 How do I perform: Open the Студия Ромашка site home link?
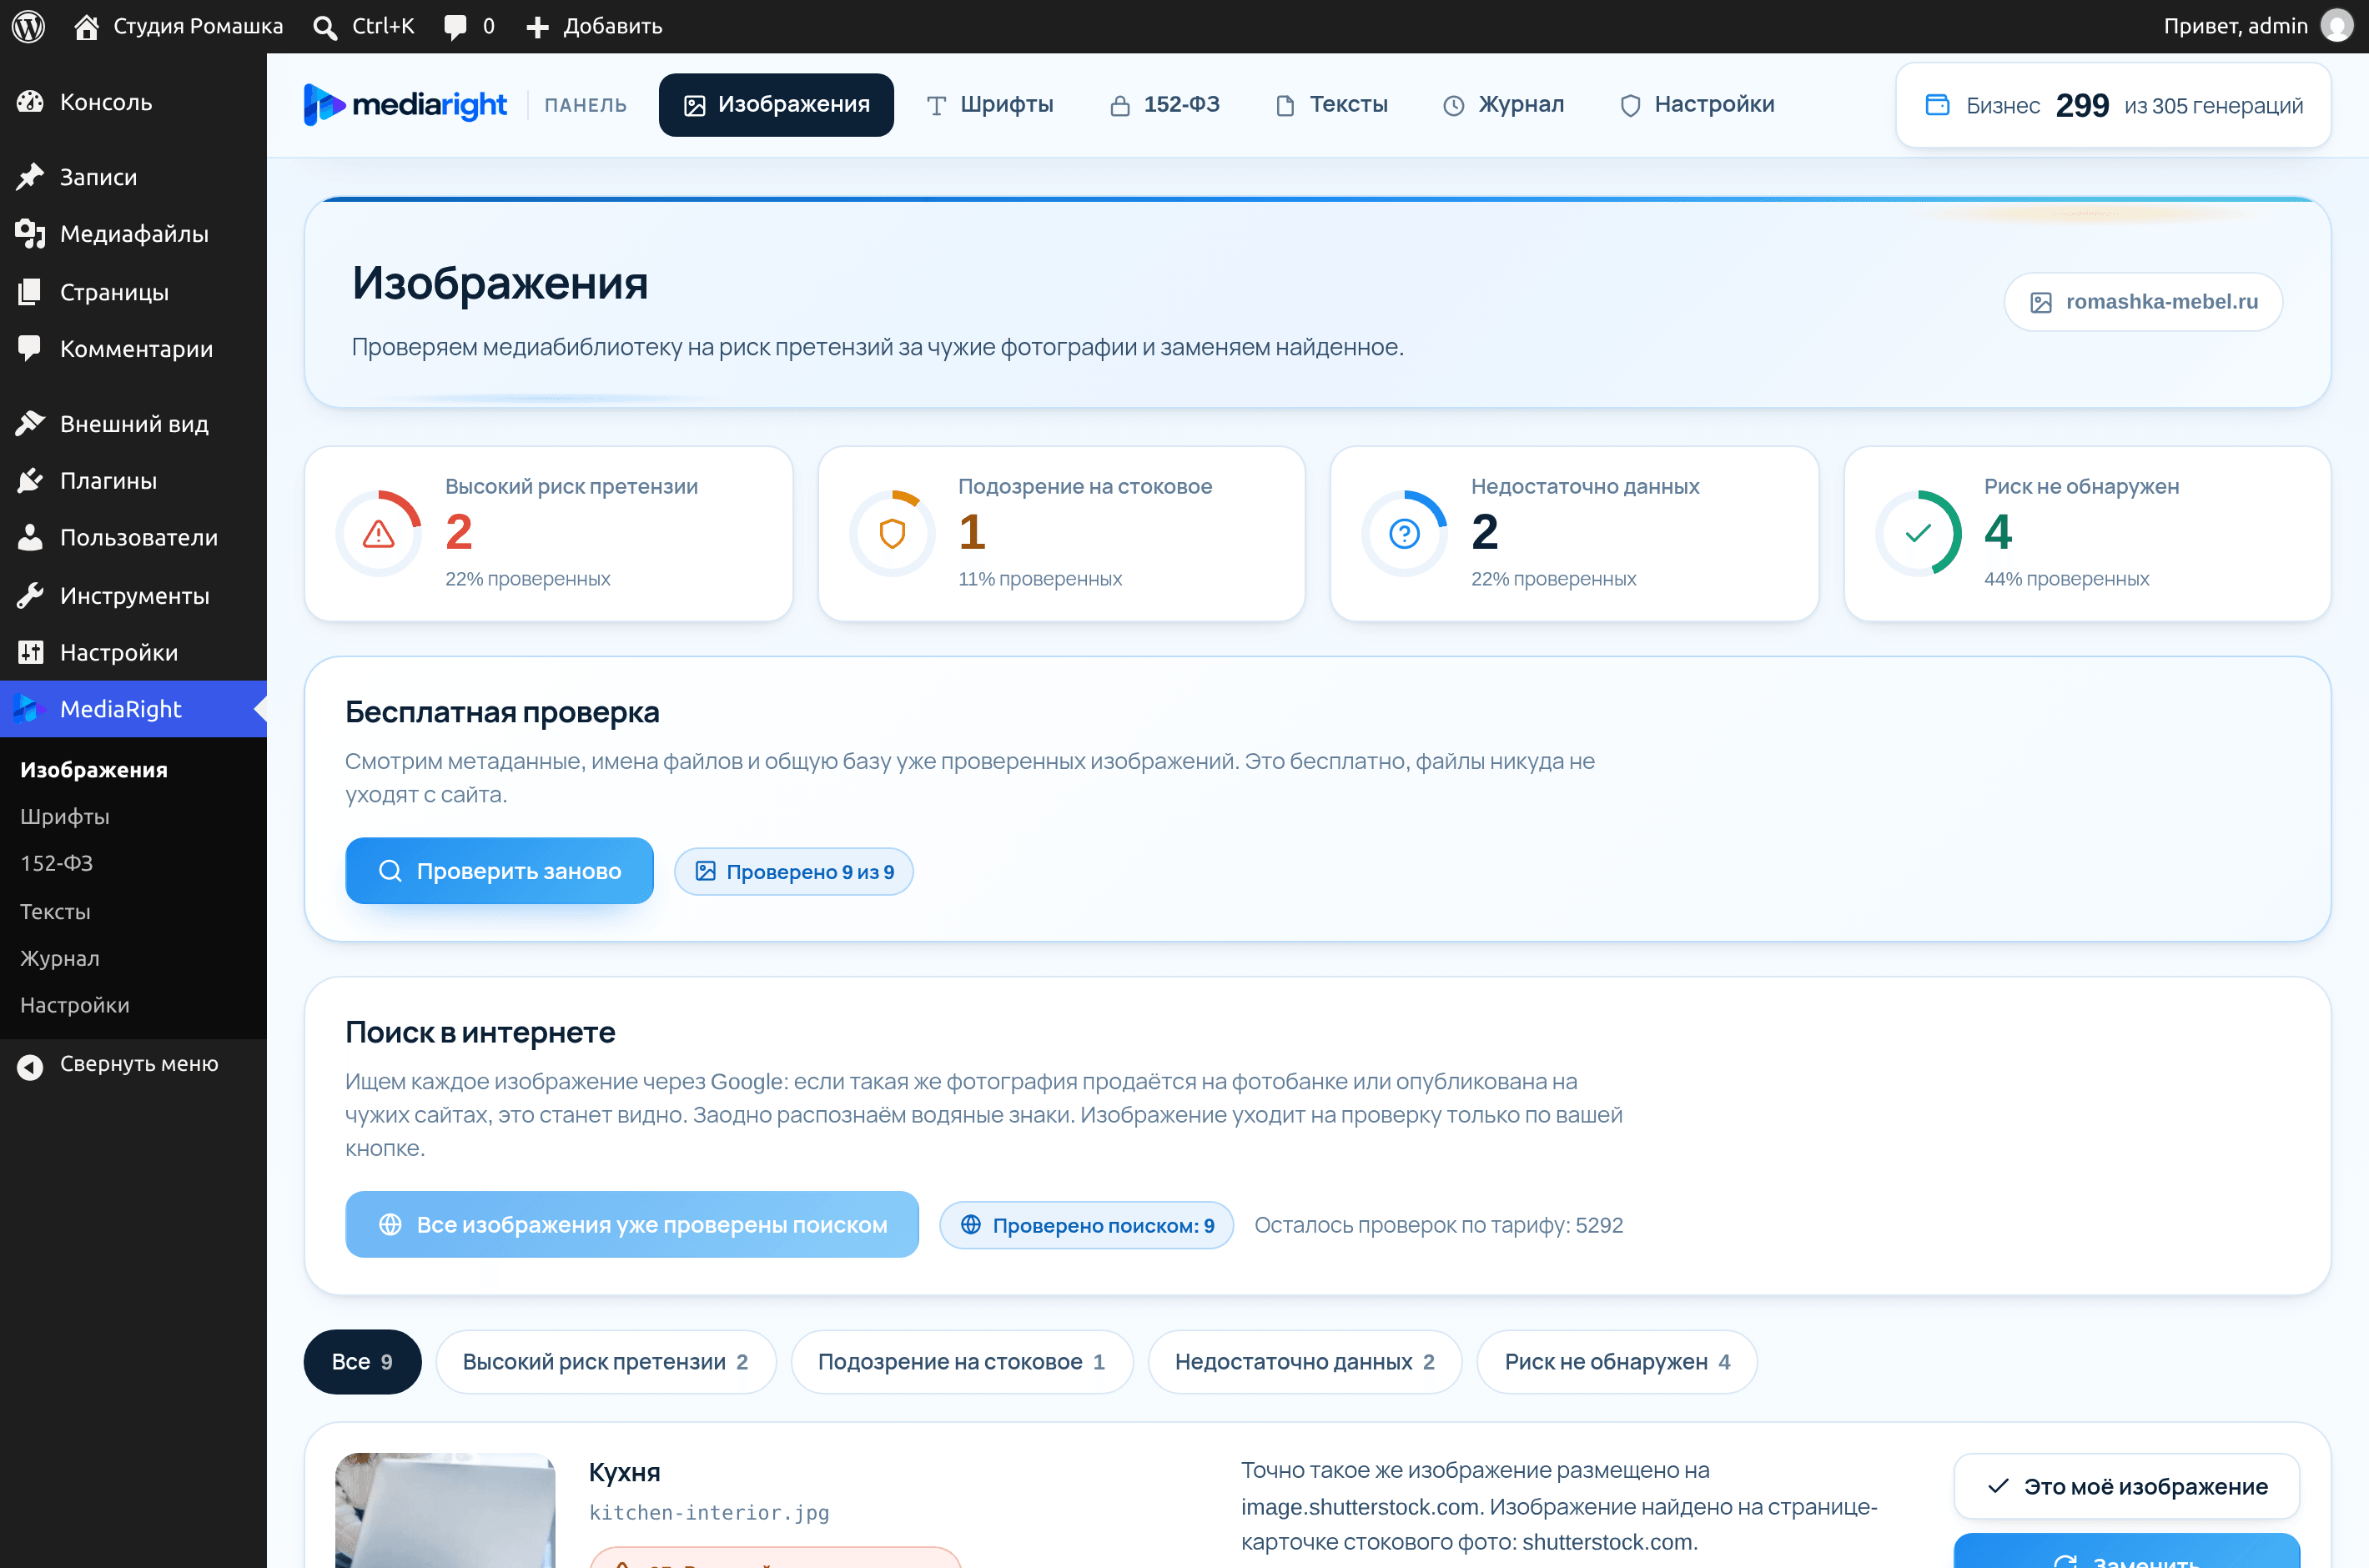coord(179,26)
